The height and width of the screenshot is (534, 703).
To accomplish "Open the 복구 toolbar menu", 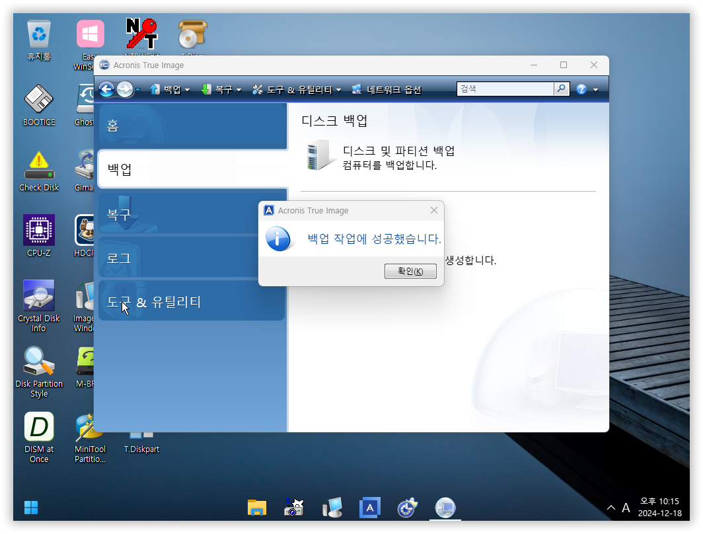I will [x=221, y=90].
